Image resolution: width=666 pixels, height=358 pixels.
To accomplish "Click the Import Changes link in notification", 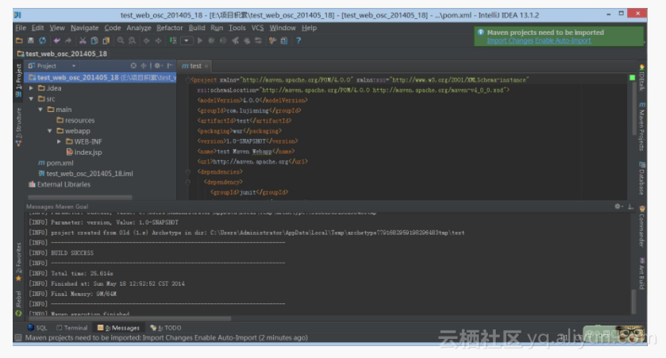I will pyautogui.click(x=510, y=40).
